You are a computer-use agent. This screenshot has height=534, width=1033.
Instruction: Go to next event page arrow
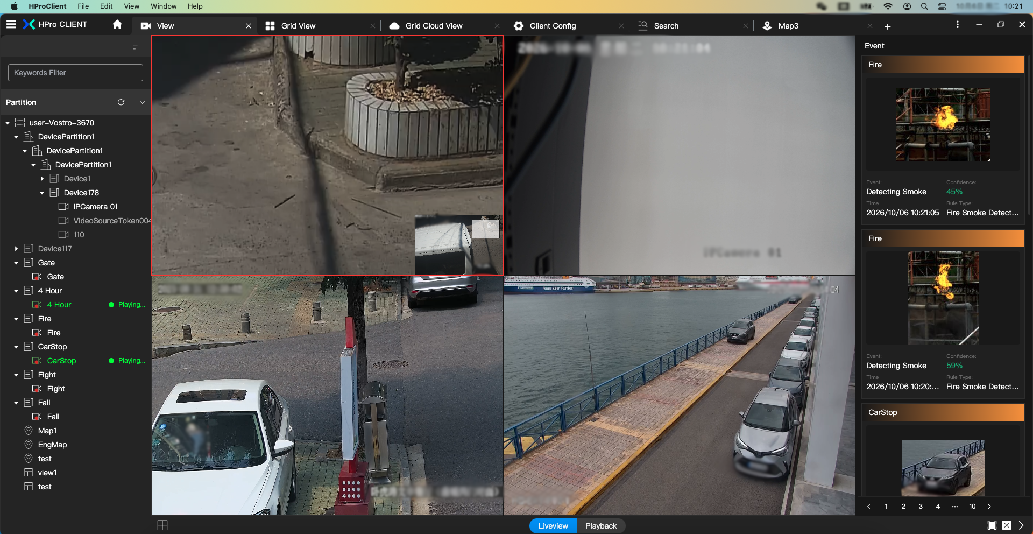click(x=989, y=507)
